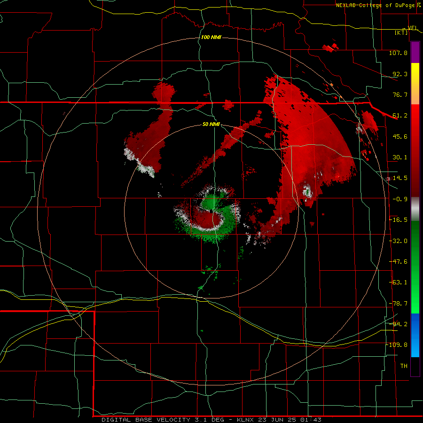Click the 30.1 value on the velocity scale
Screen dimensions: 423x423
400,157
